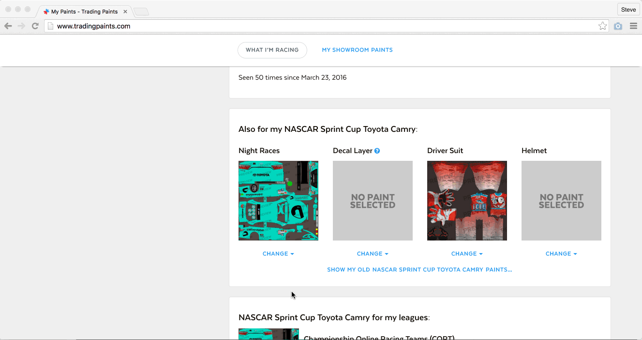This screenshot has height=340, width=642.
Task: Go forward in browser history
Action: 21,26
